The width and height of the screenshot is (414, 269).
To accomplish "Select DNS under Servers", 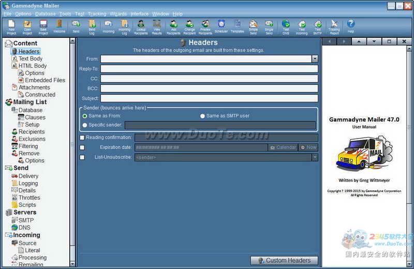I will pos(24,228).
